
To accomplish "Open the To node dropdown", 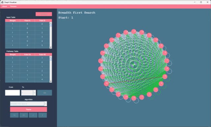I will [29, 93].
